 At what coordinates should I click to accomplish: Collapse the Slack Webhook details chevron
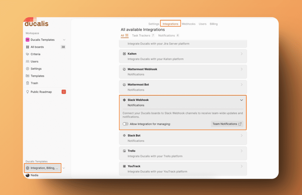coord(241,100)
